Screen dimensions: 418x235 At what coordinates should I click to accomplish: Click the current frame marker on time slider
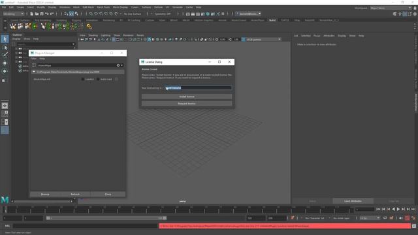5,210
